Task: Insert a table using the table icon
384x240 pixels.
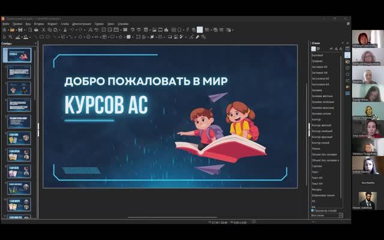Action: pyautogui.click(x=146, y=30)
